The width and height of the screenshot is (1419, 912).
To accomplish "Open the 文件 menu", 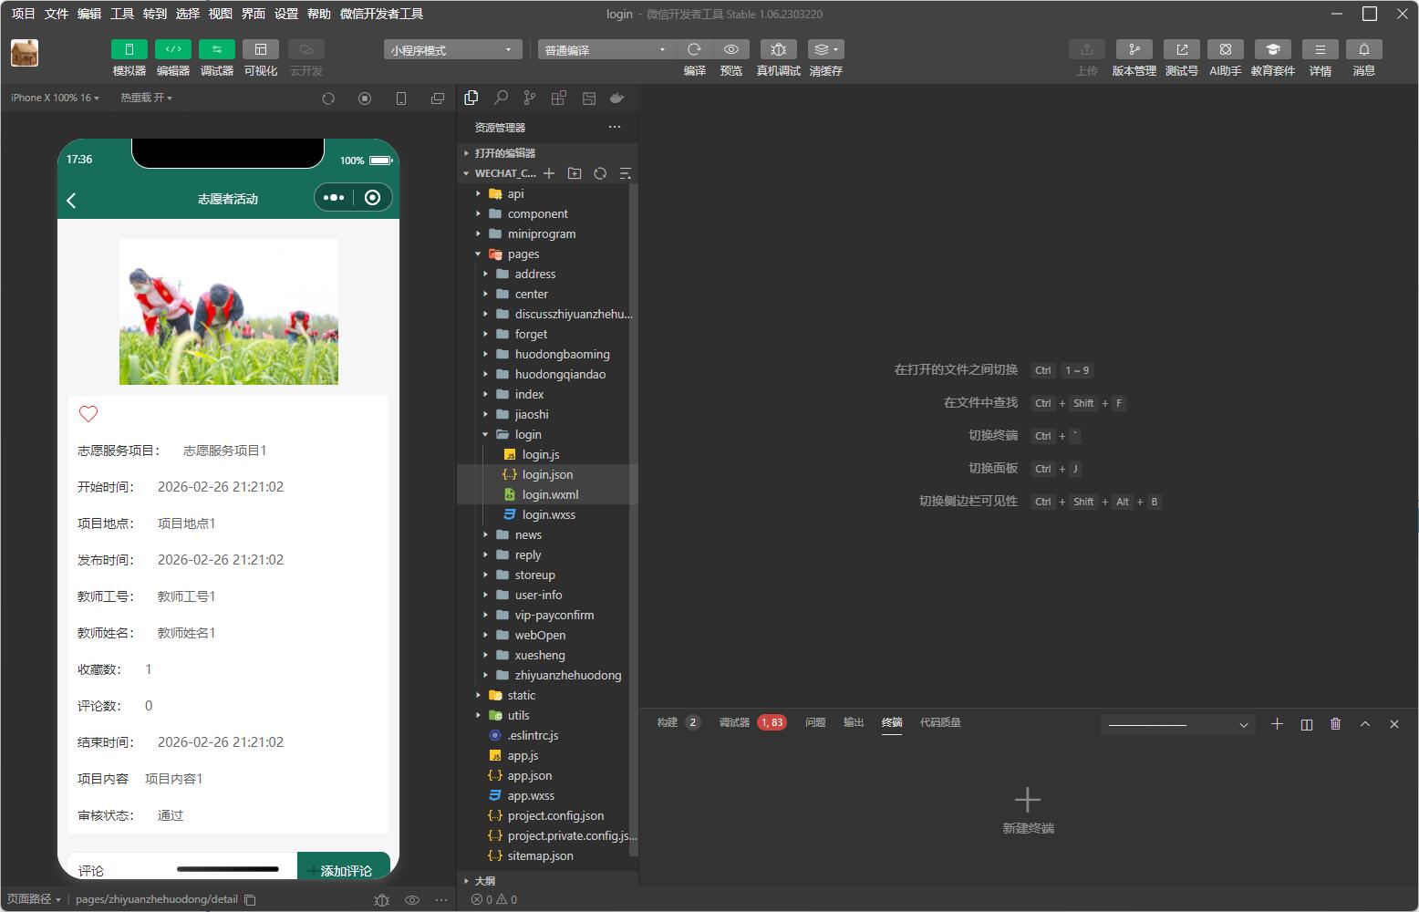I will pyautogui.click(x=57, y=14).
